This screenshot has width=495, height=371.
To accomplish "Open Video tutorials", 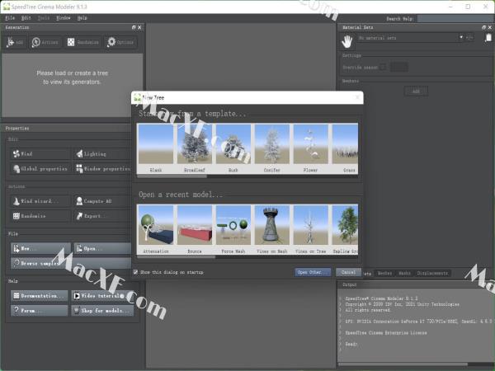I will click(102, 296).
